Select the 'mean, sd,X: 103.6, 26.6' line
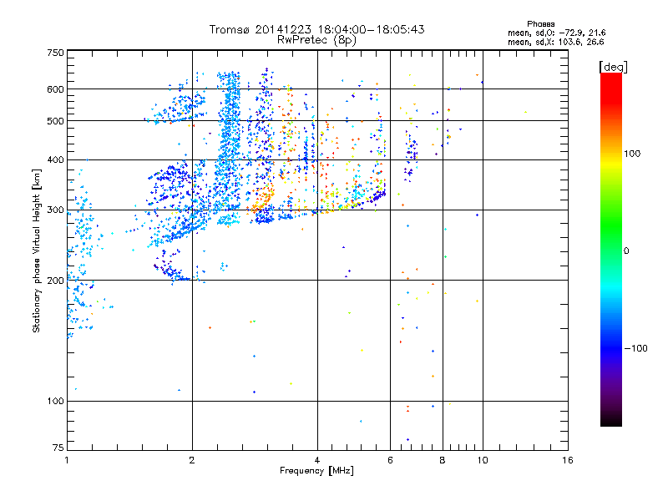668x501 pixels. (555, 42)
